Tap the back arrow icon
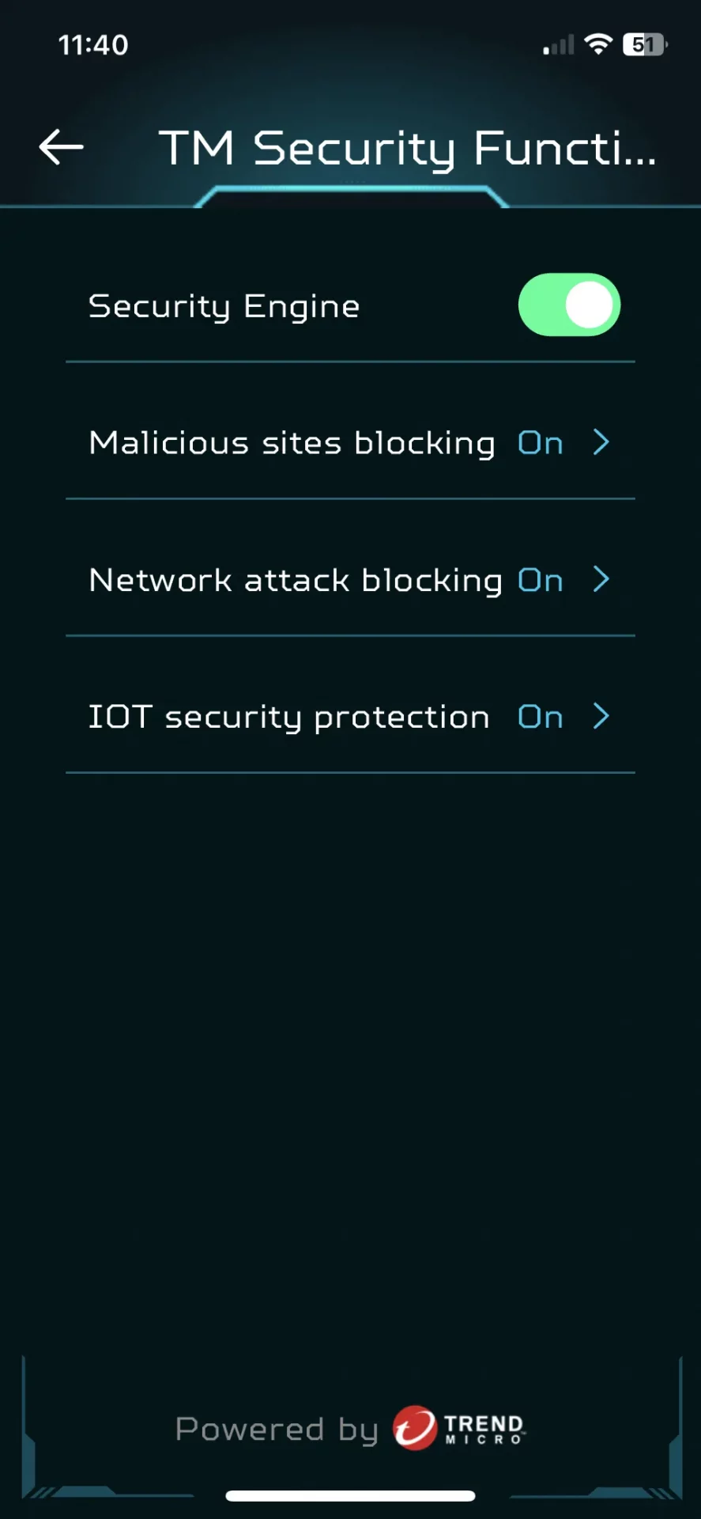Image resolution: width=701 pixels, height=1519 pixels. [61, 147]
